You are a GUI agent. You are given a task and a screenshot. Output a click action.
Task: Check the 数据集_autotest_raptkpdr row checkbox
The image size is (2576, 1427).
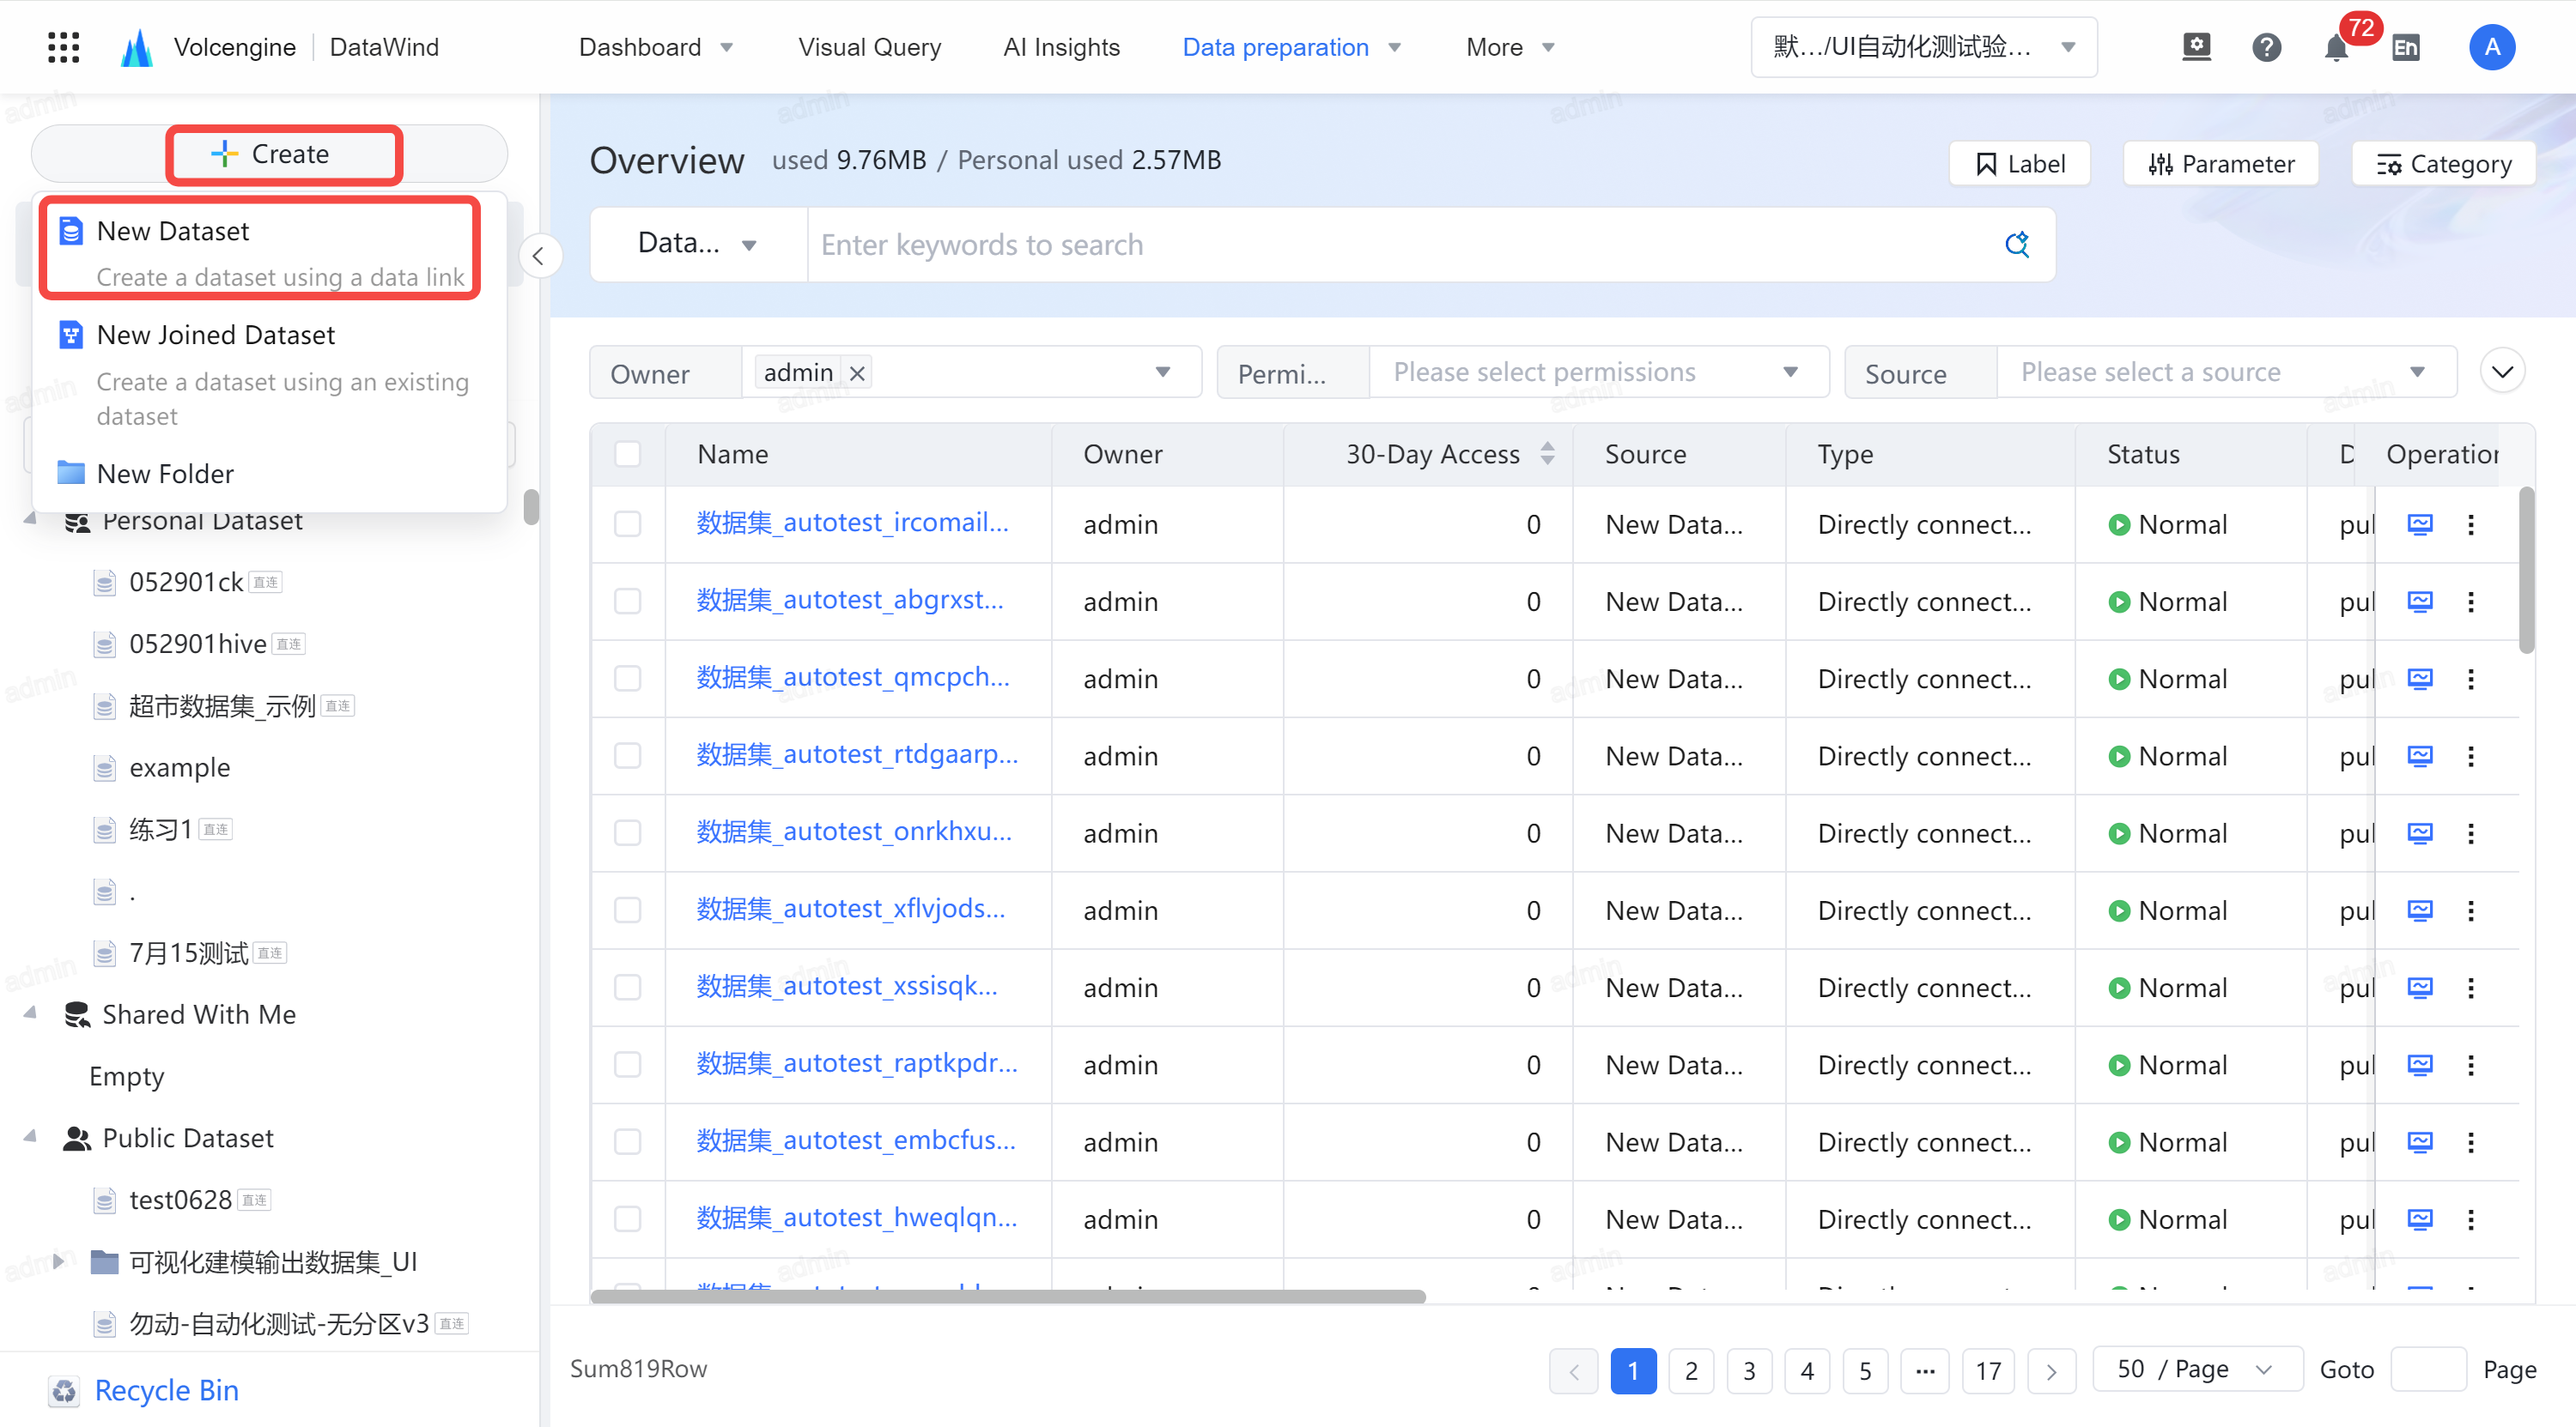point(627,1065)
